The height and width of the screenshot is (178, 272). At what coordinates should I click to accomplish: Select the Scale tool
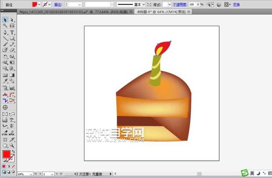click(x=12, y=57)
